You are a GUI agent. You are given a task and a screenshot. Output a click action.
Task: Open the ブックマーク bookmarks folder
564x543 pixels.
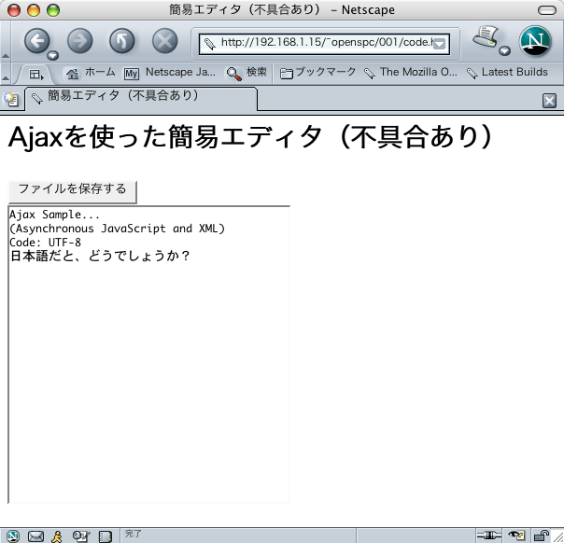(x=317, y=73)
